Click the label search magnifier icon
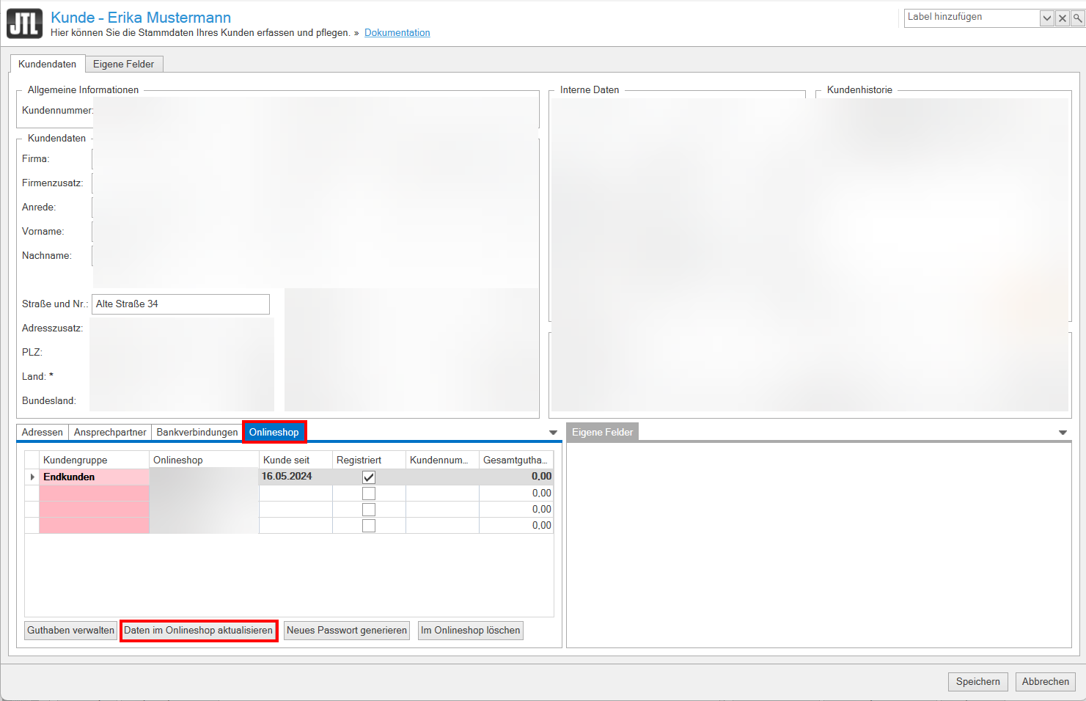Image resolution: width=1086 pixels, height=701 pixels. click(1077, 18)
